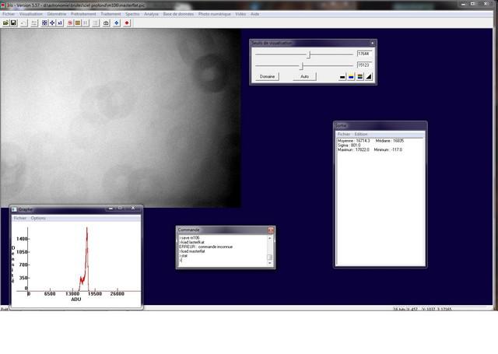Open the Fichier menu in main menubar
The width and height of the screenshot is (498, 354).
[x=9, y=14]
